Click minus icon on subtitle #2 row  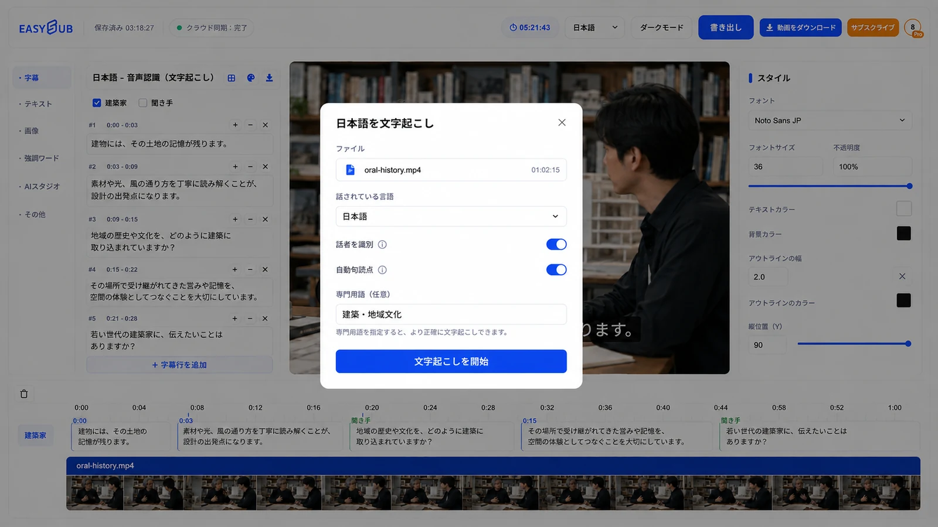point(250,167)
